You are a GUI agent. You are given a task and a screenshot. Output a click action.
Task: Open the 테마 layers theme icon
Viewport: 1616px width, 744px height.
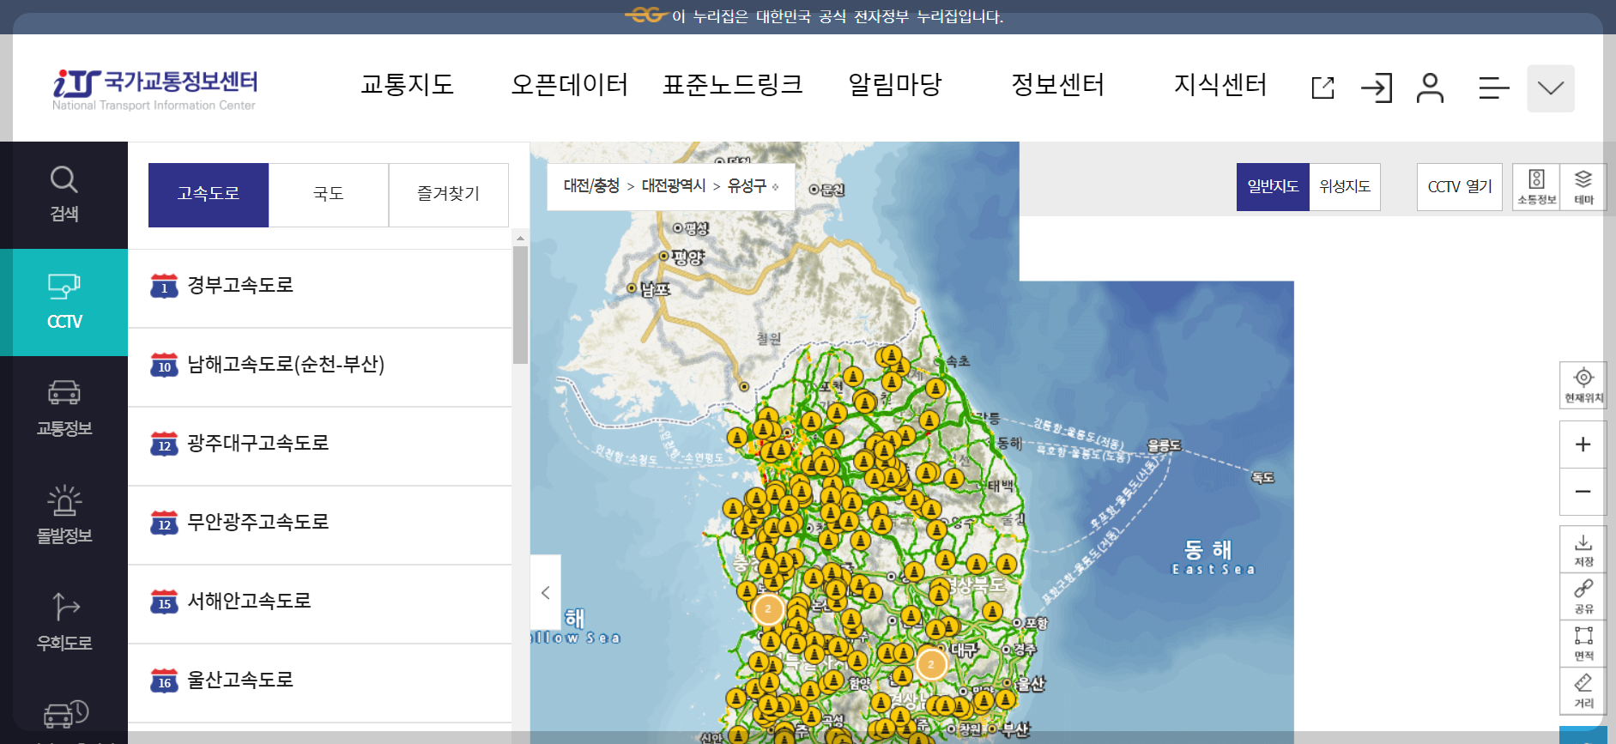pyautogui.click(x=1583, y=187)
